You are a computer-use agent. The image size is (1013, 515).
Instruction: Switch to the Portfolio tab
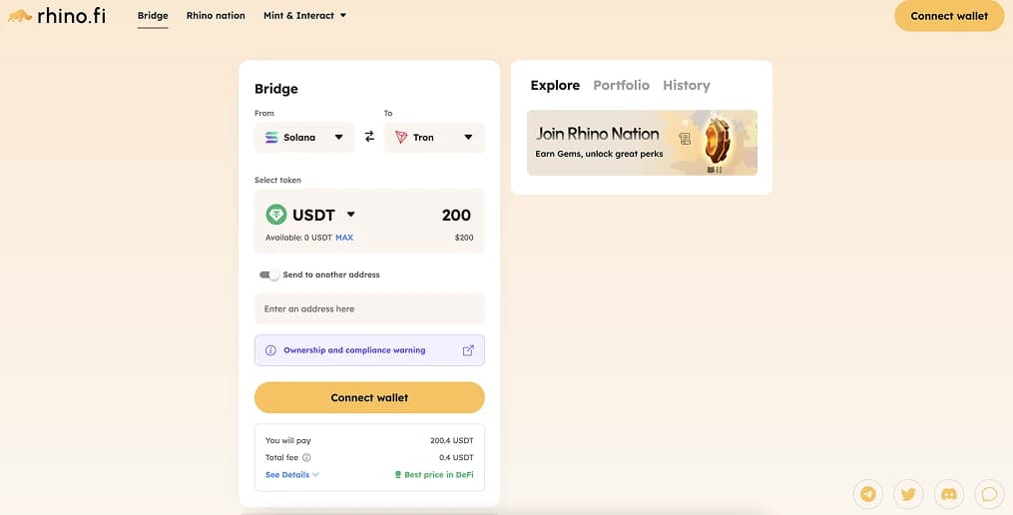click(621, 86)
